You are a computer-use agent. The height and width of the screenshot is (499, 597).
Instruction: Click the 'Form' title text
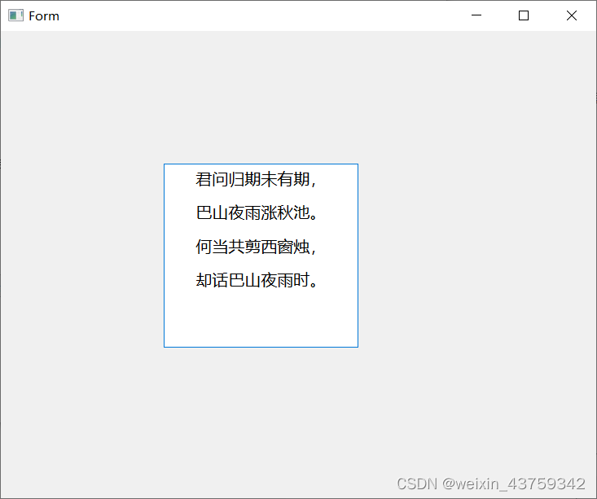[44, 16]
